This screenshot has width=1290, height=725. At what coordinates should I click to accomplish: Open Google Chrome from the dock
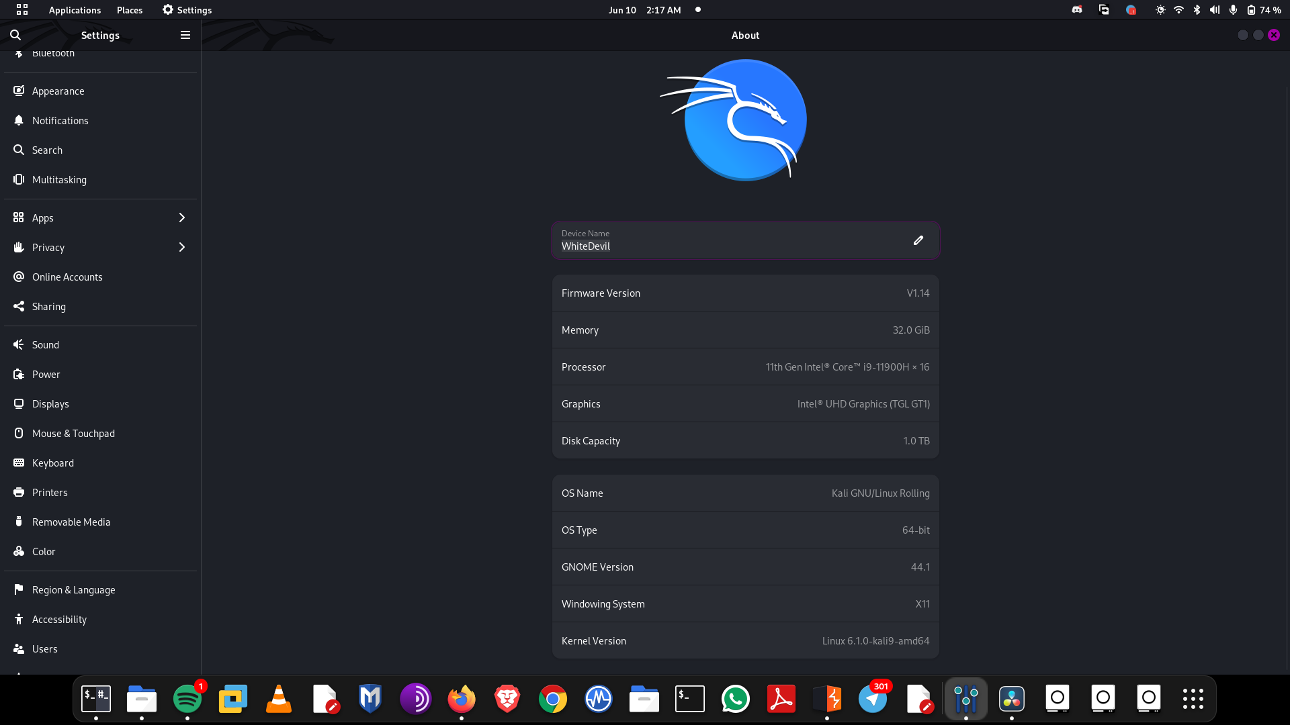click(x=553, y=699)
